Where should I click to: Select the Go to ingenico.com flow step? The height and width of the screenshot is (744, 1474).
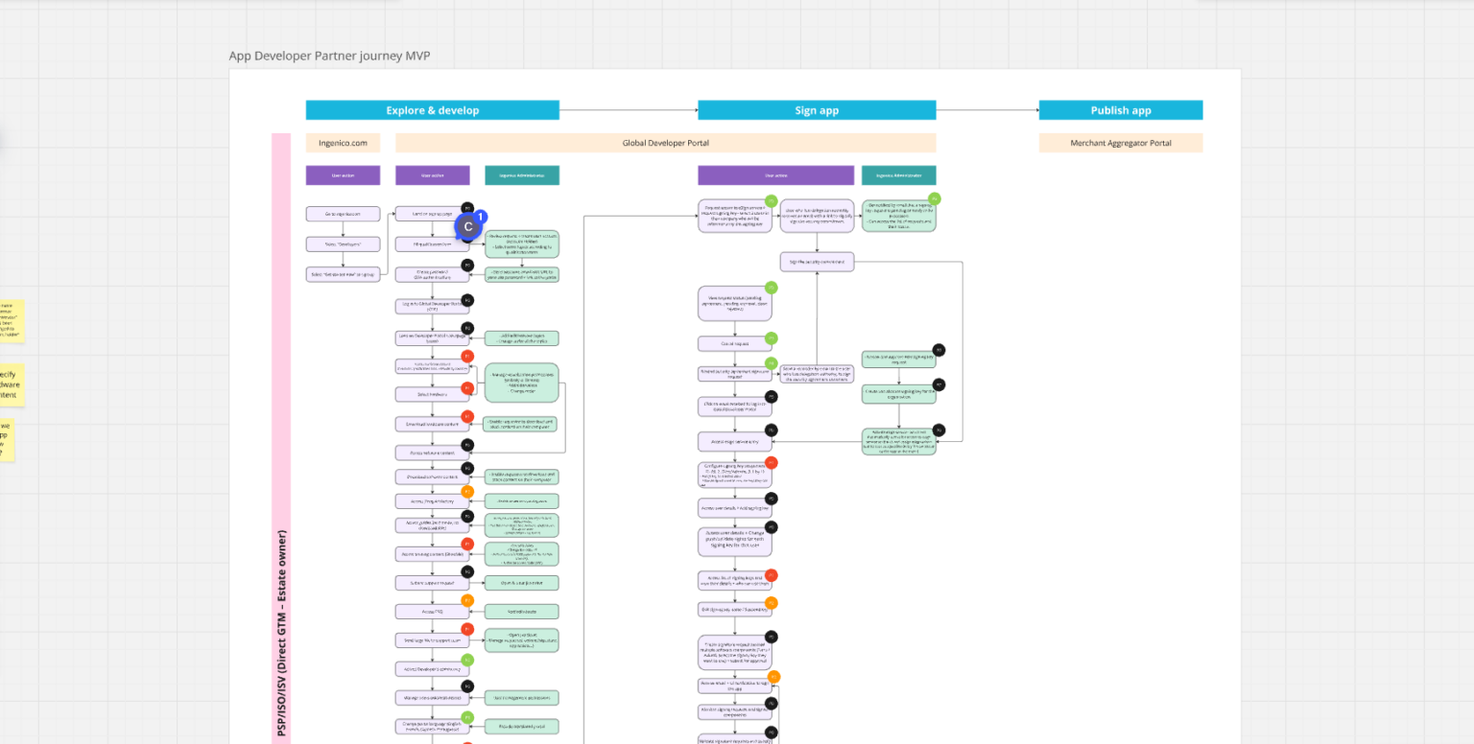(343, 213)
